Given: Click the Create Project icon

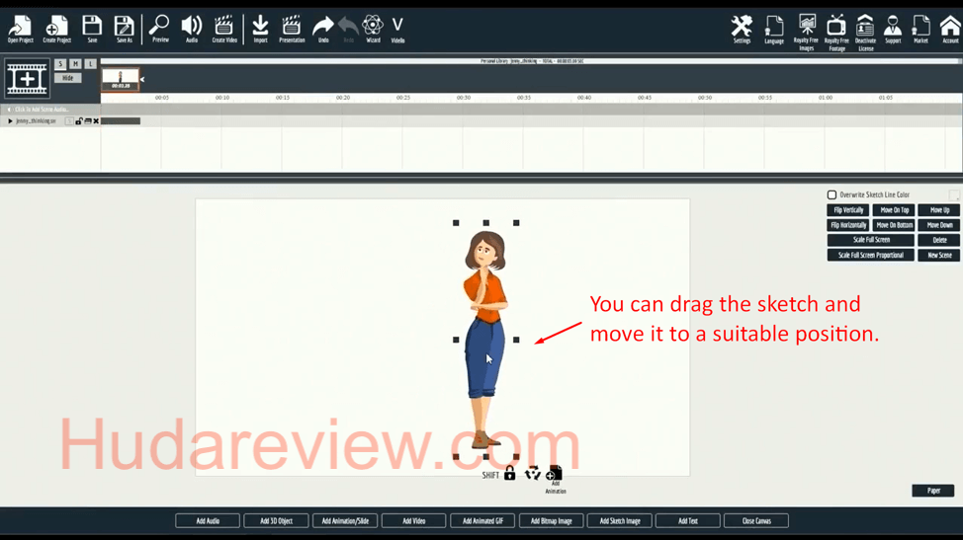Looking at the screenshot, I should (56, 30).
